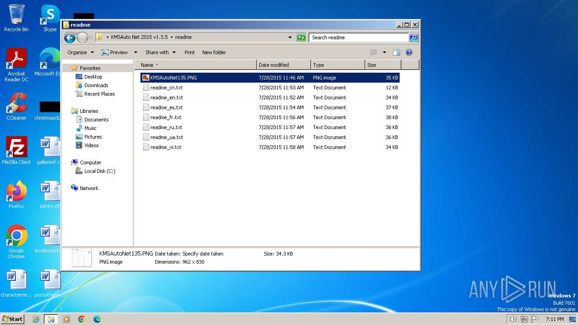This screenshot has height=325, width=578.
Task: Open the recent pages dropdown arrow
Action: pyautogui.click(x=91, y=37)
